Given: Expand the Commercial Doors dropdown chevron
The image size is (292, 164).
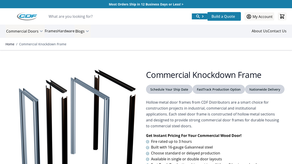Looking at the screenshot, I should 41,31.
